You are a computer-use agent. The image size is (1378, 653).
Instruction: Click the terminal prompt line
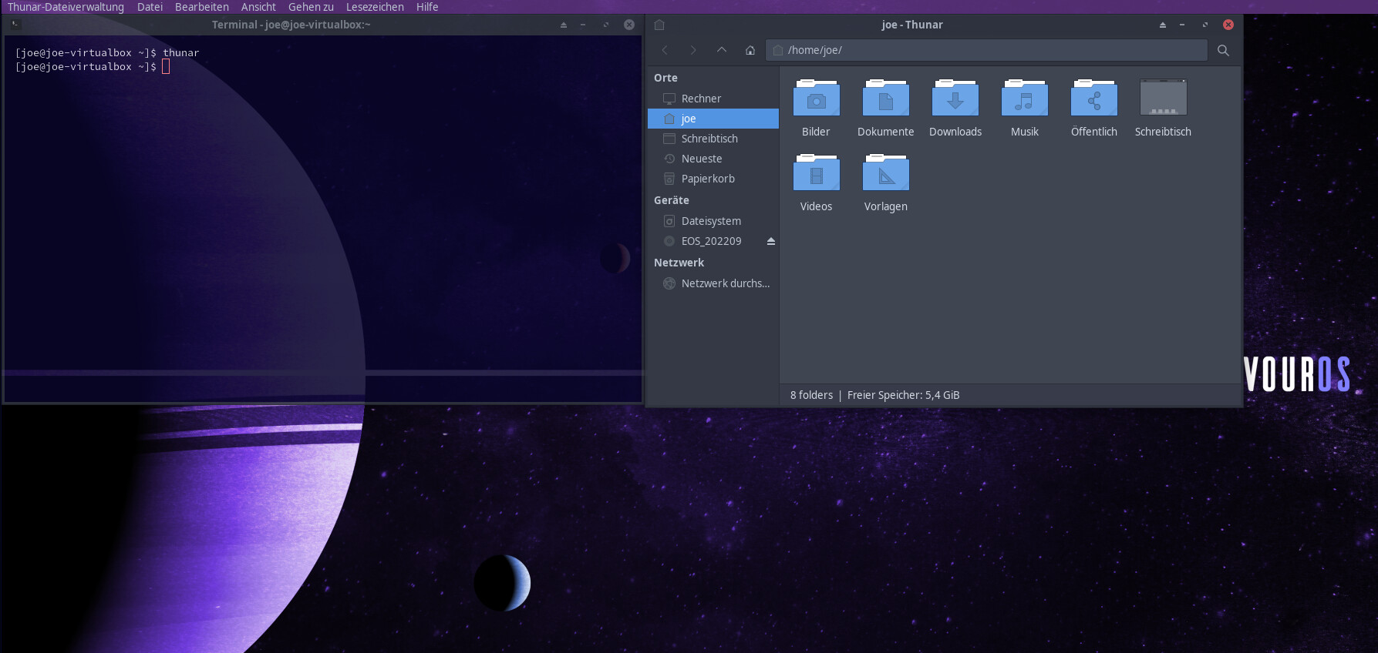tap(93, 67)
